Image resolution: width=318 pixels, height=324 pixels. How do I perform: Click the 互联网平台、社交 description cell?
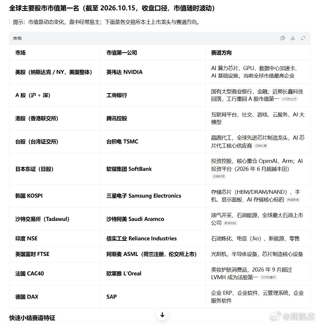click(x=258, y=118)
